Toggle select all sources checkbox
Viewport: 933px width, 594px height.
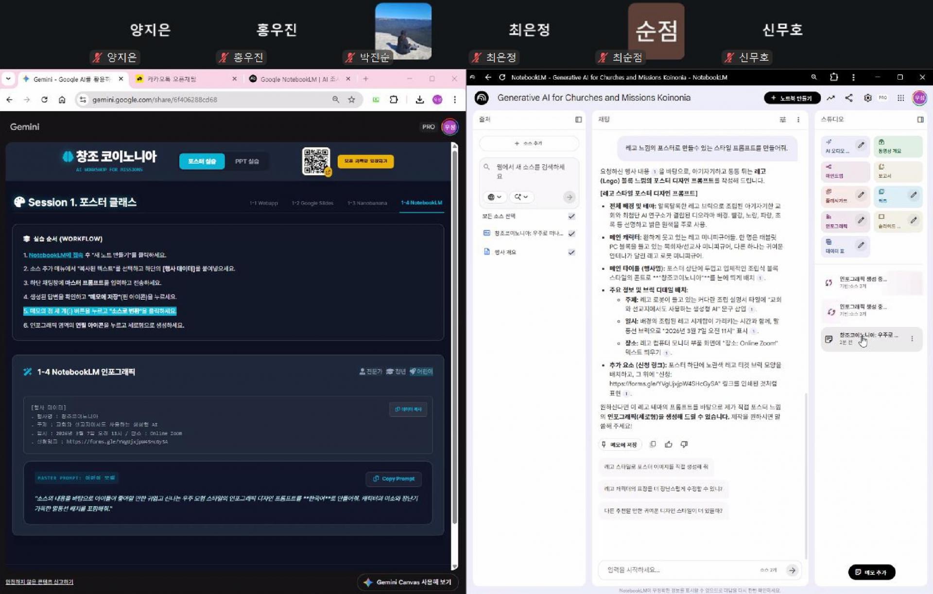(571, 216)
